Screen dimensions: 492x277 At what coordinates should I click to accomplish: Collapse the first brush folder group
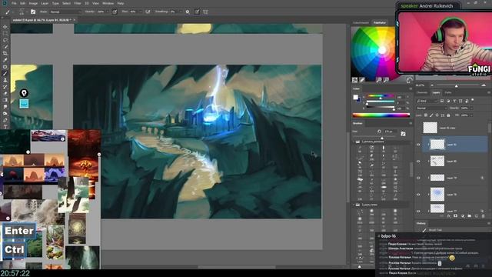coord(354,142)
